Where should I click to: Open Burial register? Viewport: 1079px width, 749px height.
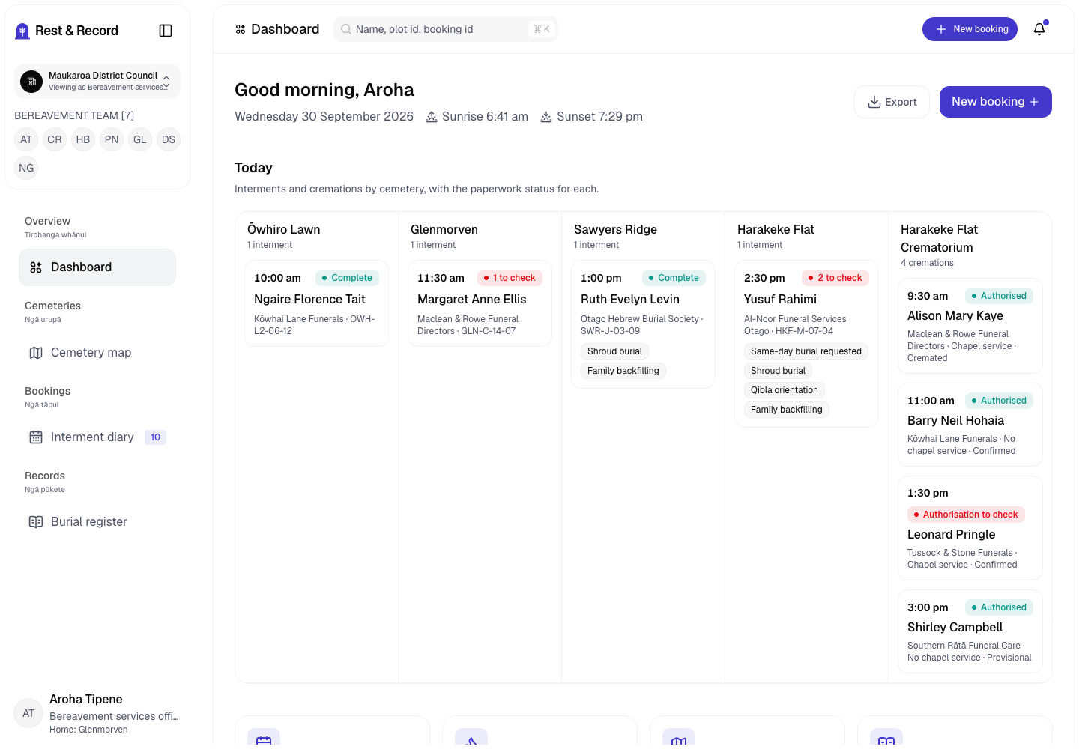[x=97, y=522]
